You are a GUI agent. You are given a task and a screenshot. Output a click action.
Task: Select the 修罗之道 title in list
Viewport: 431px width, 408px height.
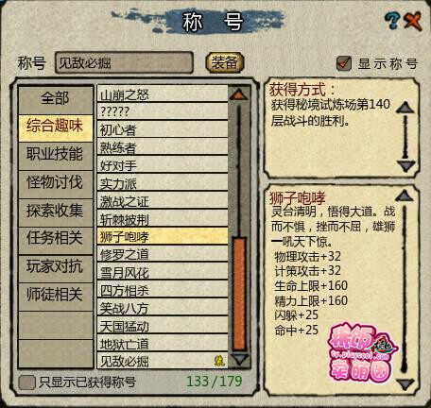(x=163, y=253)
